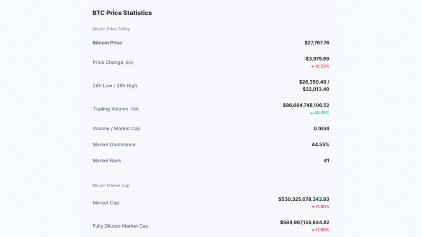Click the red arrow under Fully Diluted Market Cap value
This screenshot has width=422, height=237.
[x=313, y=230]
